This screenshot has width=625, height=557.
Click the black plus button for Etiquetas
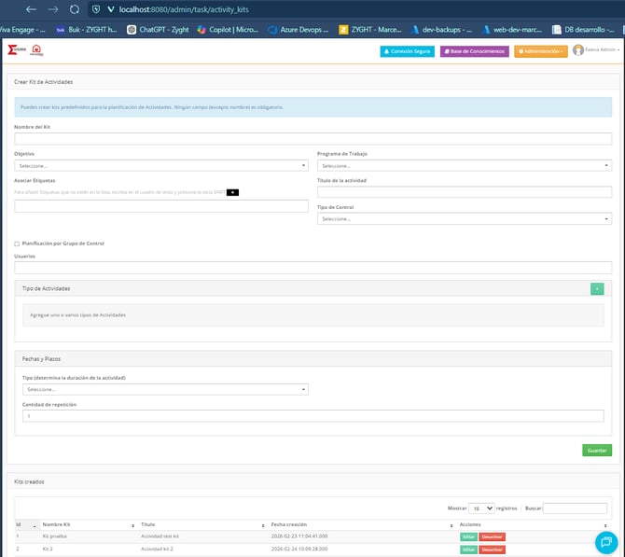[232, 192]
